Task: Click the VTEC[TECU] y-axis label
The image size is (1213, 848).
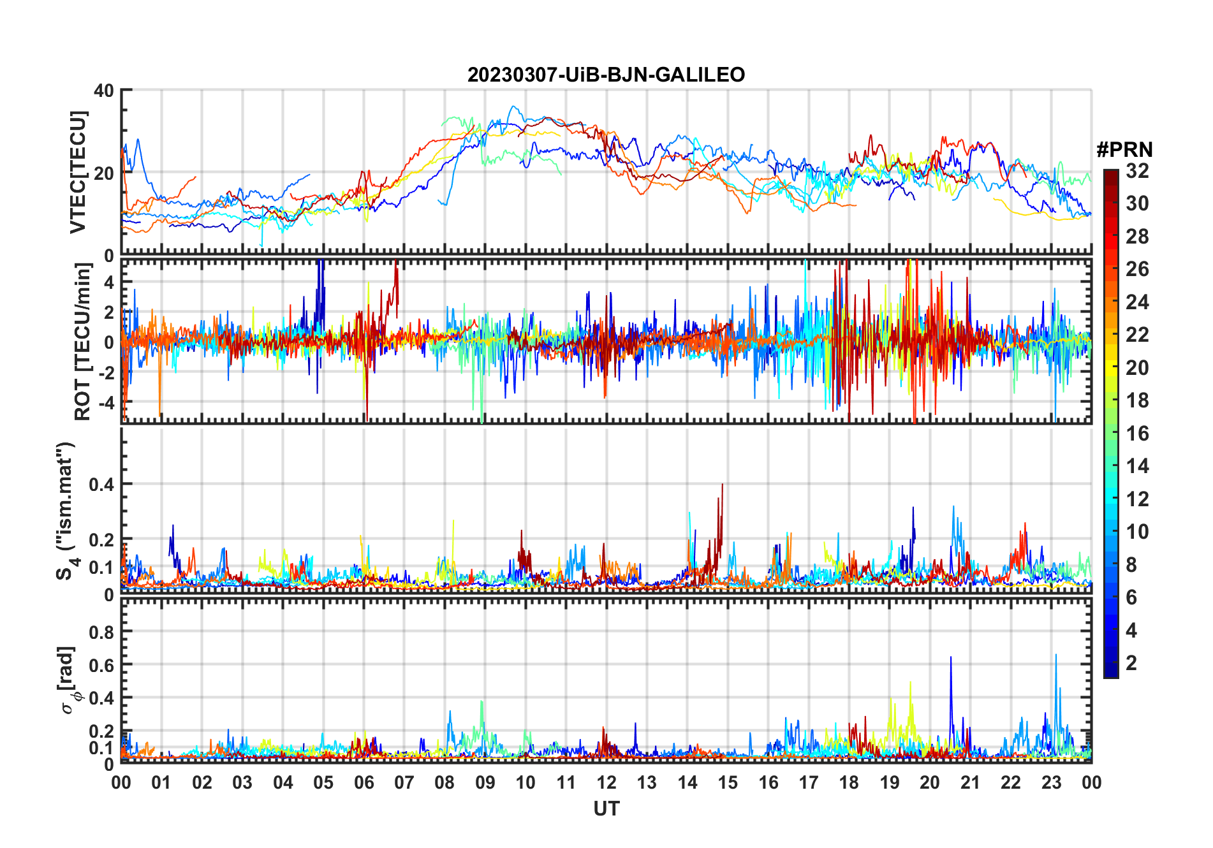Action: pyautogui.click(x=78, y=172)
